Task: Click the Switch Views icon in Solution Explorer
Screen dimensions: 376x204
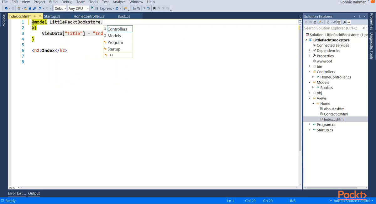Action: click(x=319, y=22)
